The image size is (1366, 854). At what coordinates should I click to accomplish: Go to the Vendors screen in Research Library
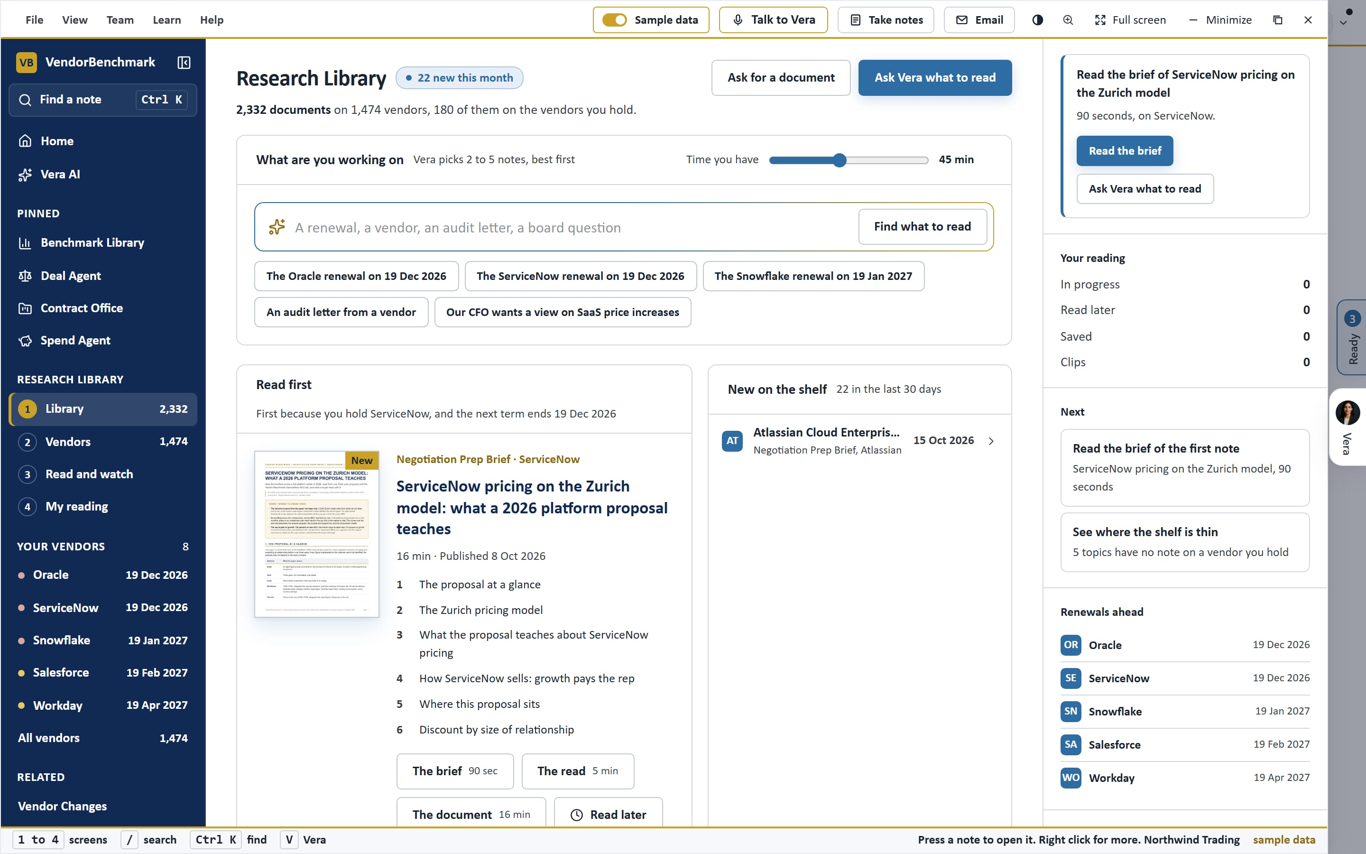[103, 441]
